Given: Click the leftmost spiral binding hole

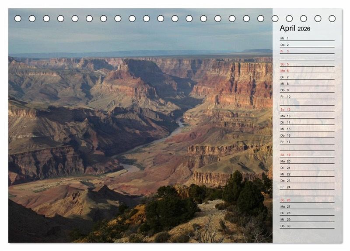Looking at the screenshot, I should point(18,18).
